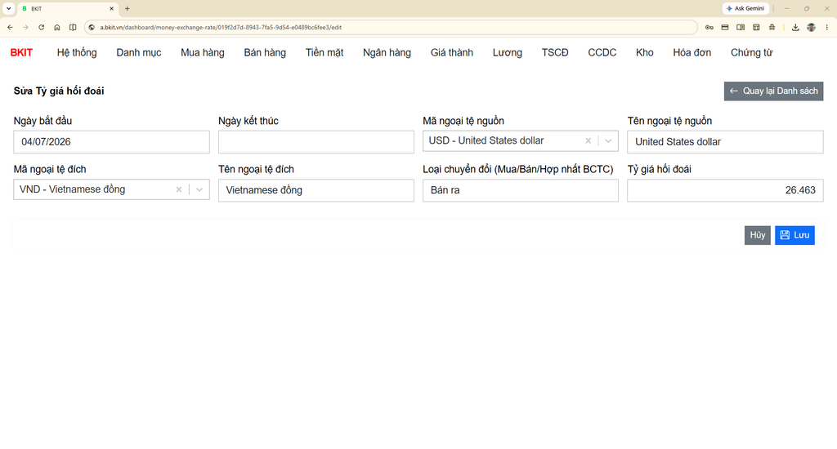
Task: Focus the Tỷ giá hối đoái value field
Action: point(725,190)
